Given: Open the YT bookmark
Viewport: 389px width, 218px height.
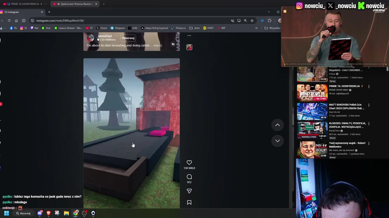Looking at the screenshot, I should pos(89,28).
